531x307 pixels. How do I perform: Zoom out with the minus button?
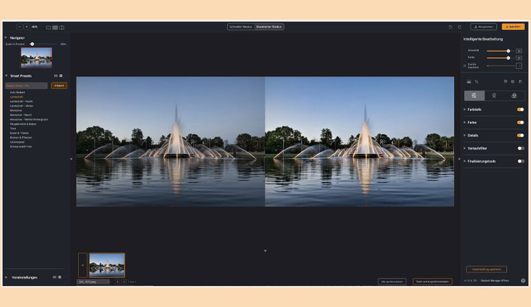(20, 27)
